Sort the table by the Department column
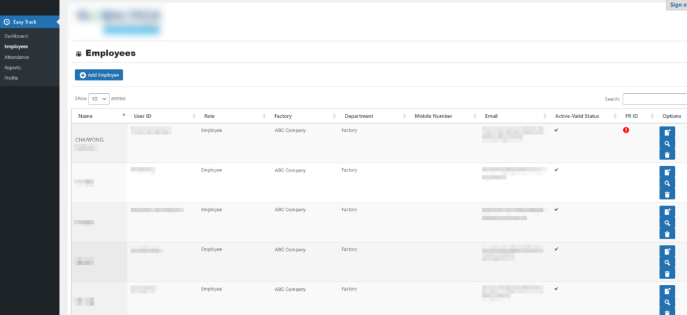The height and width of the screenshot is (315, 687). pos(373,116)
